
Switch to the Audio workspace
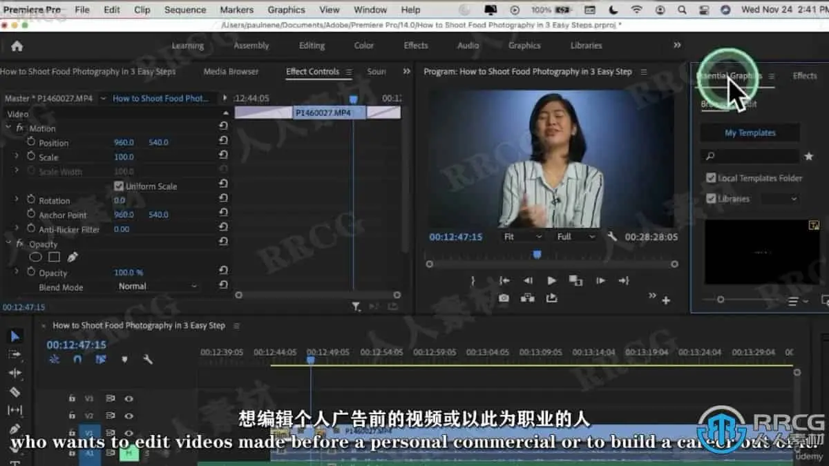point(468,46)
